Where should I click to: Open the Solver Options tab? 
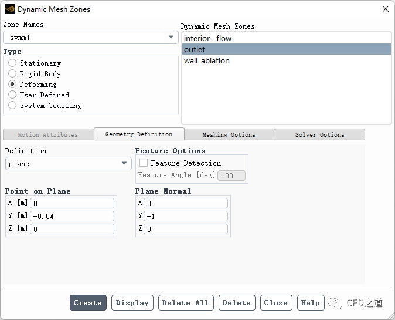tap(319, 134)
